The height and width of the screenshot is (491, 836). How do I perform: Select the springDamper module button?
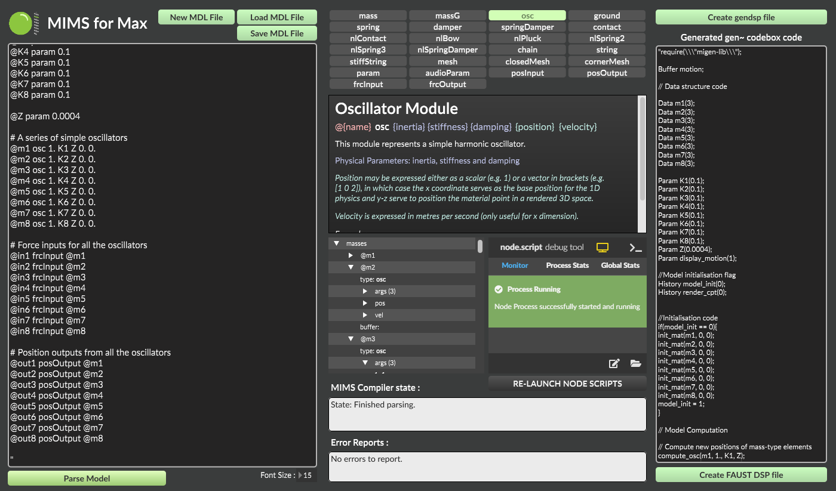click(x=527, y=27)
